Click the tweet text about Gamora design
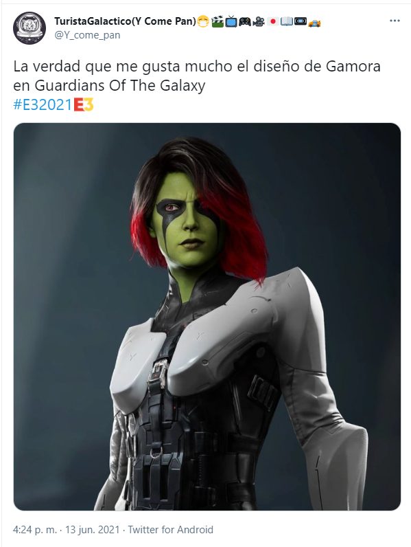The height and width of the screenshot is (547, 411). point(197,76)
